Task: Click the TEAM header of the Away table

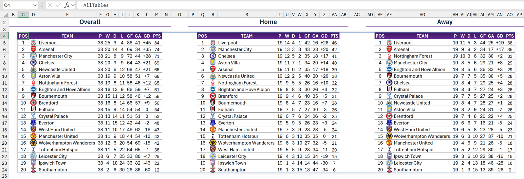Action: (x=422, y=36)
